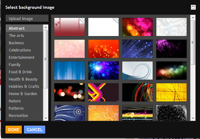Open the Nature category
The image size is (200, 139).
(24, 101)
